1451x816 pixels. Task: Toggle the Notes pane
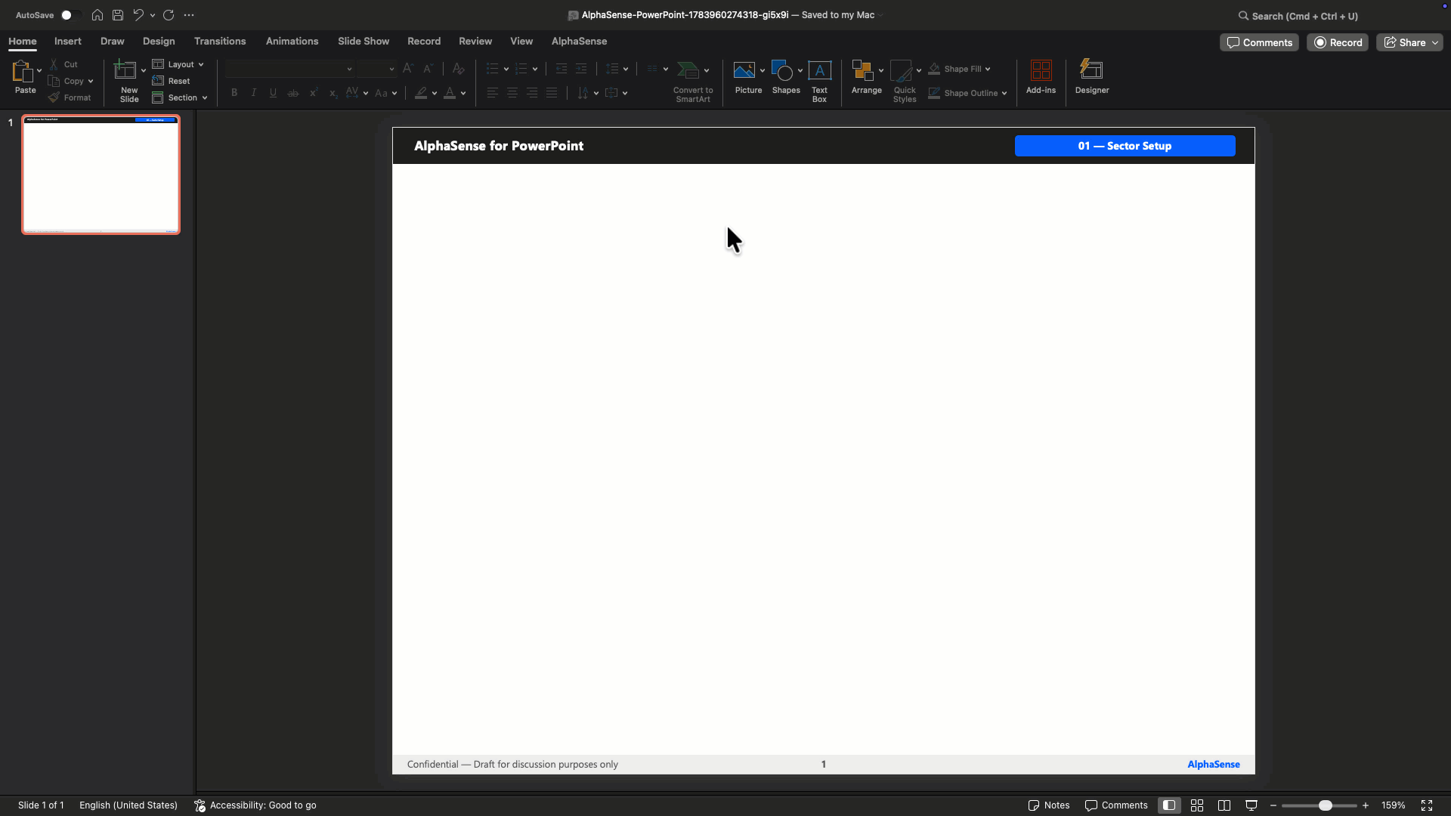(x=1049, y=805)
